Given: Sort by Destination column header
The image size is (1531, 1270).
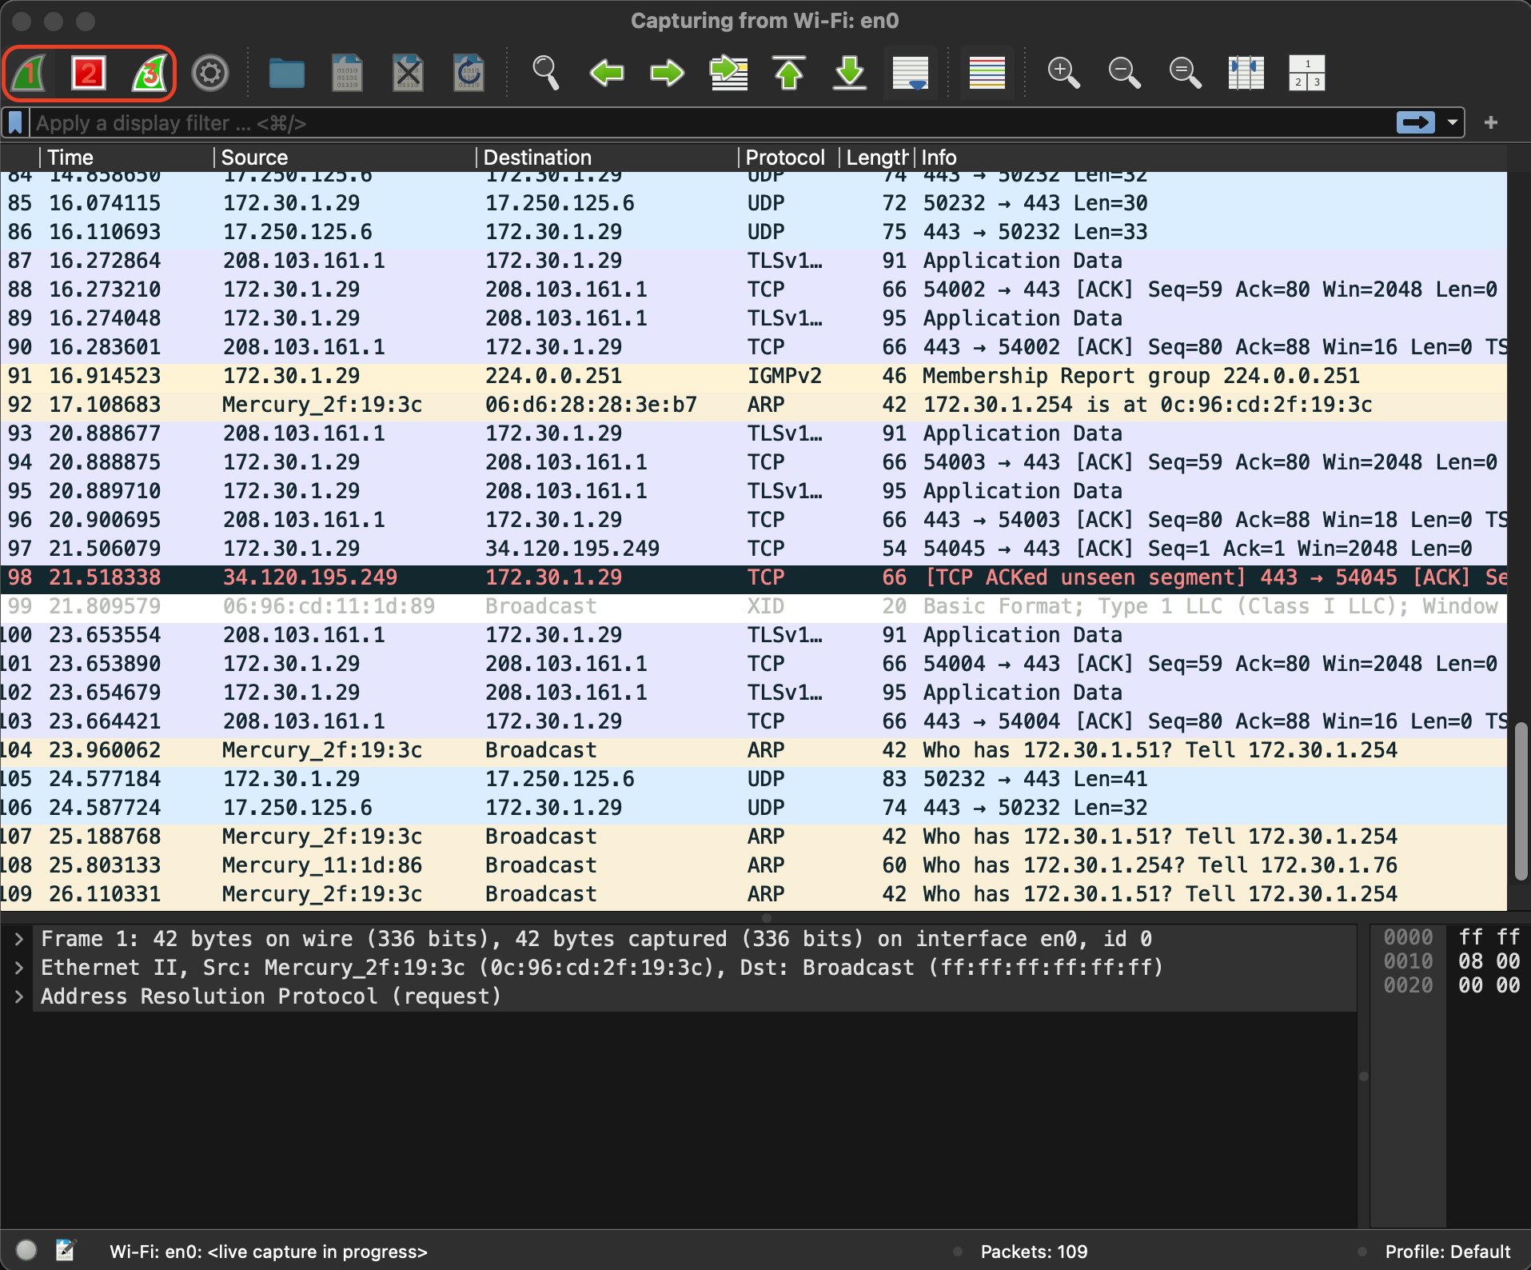Looking at the screenshot, I should pyautogui.click(x=606, y=158).
